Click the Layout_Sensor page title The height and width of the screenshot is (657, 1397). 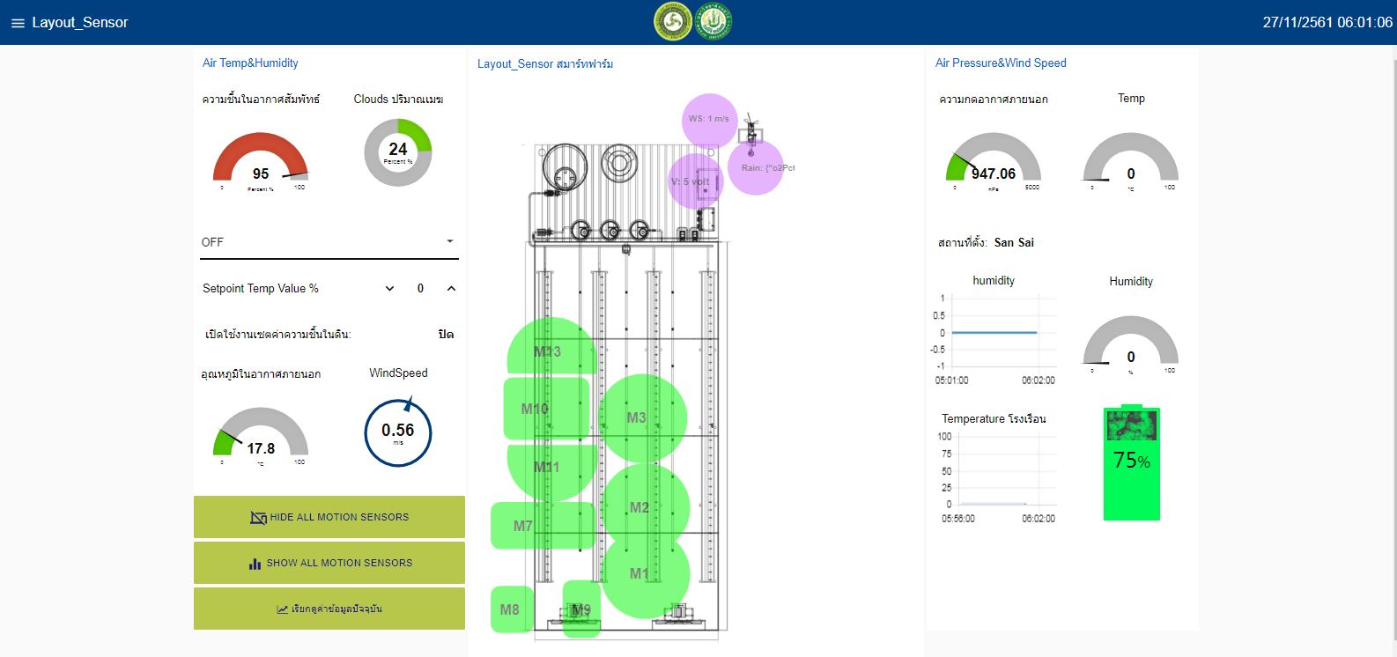click(80, 23)
